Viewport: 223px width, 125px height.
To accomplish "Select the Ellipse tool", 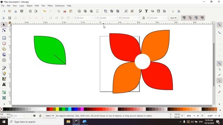I will [4, 43].
